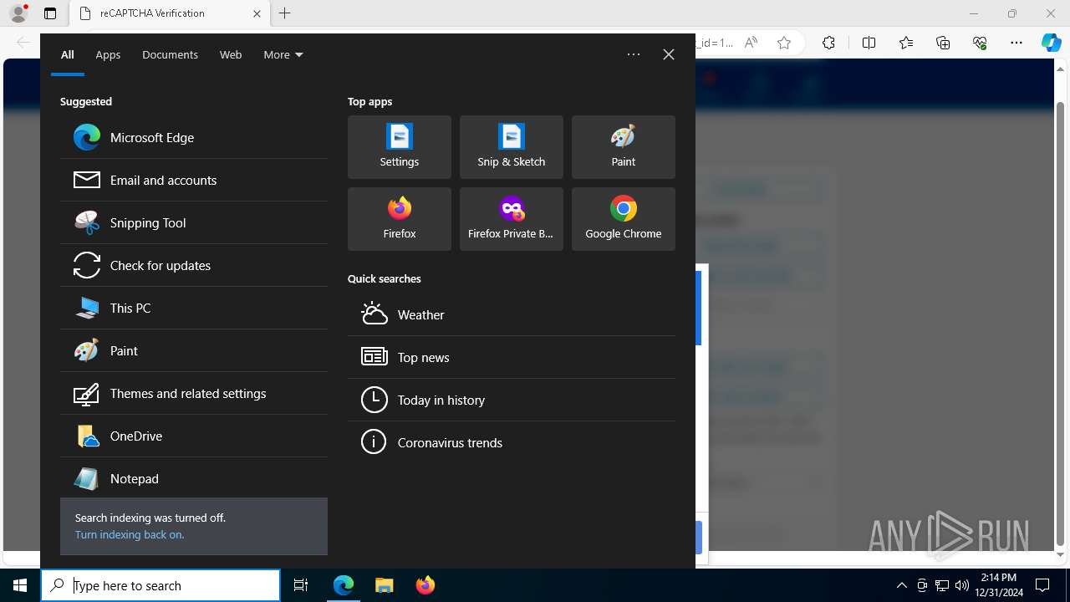Open Task View on taskbar

tap(301, 585)
